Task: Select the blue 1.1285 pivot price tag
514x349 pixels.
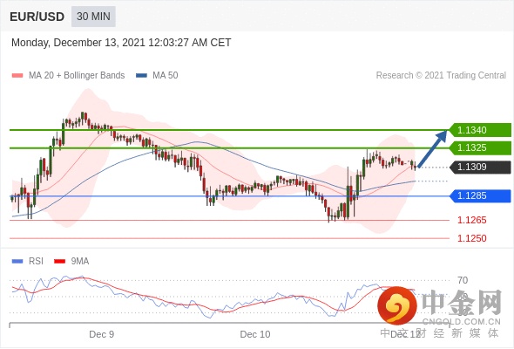Action: click(x=480, y=196)
